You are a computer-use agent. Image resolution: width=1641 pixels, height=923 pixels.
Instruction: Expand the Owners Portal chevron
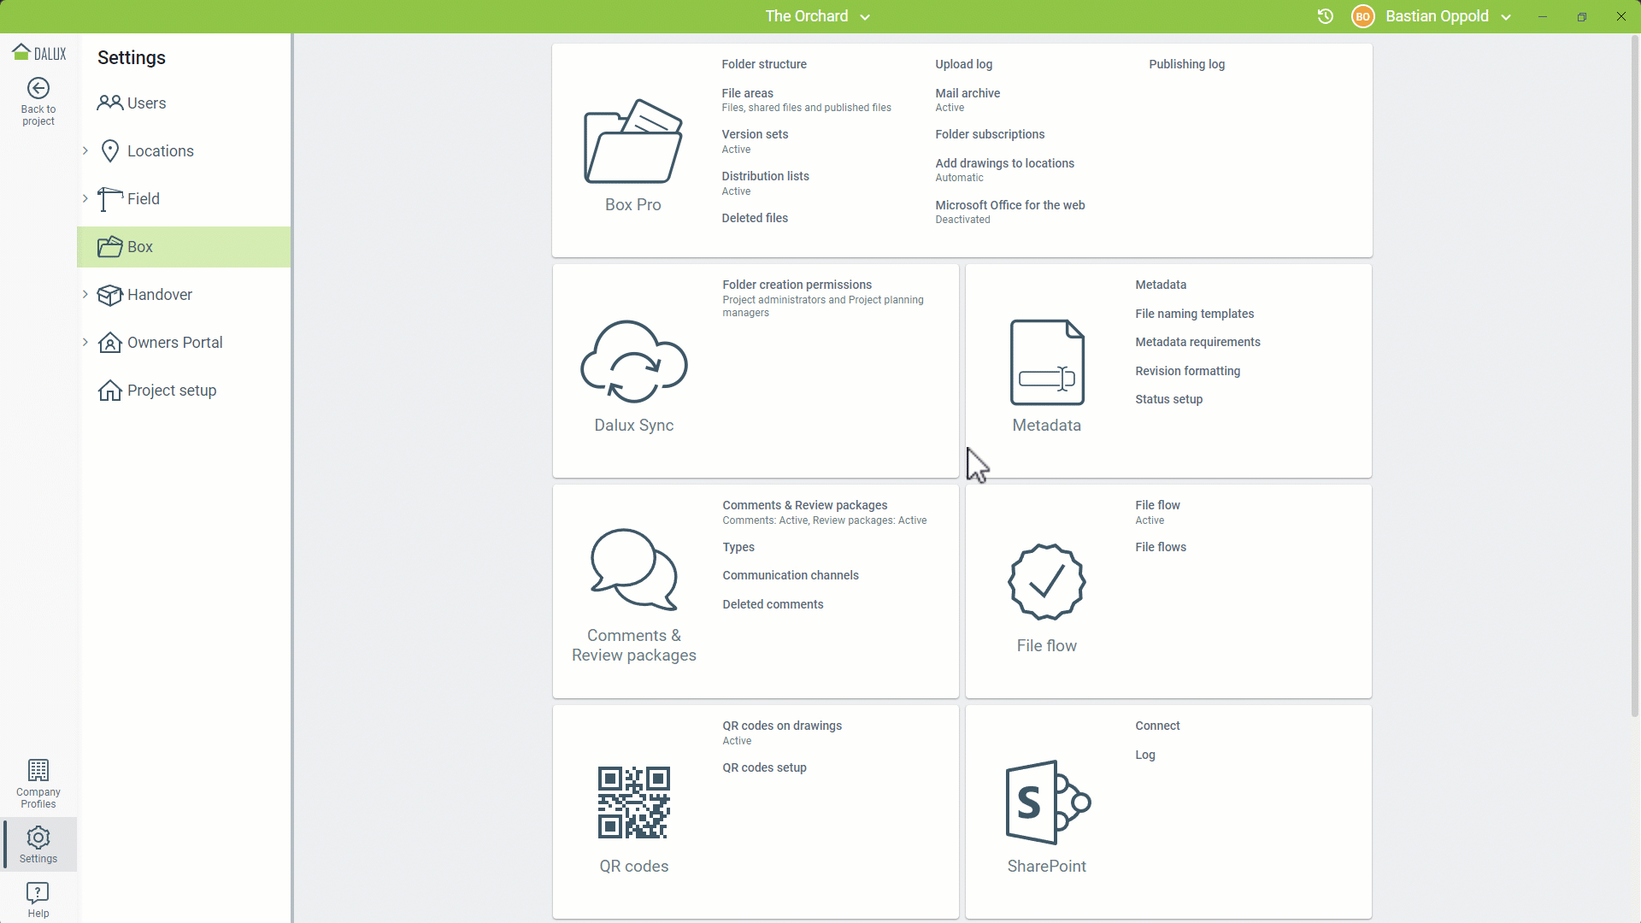click(x=85, y=343)
